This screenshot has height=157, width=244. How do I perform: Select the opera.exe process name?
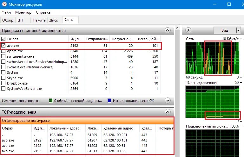[15, 51]
